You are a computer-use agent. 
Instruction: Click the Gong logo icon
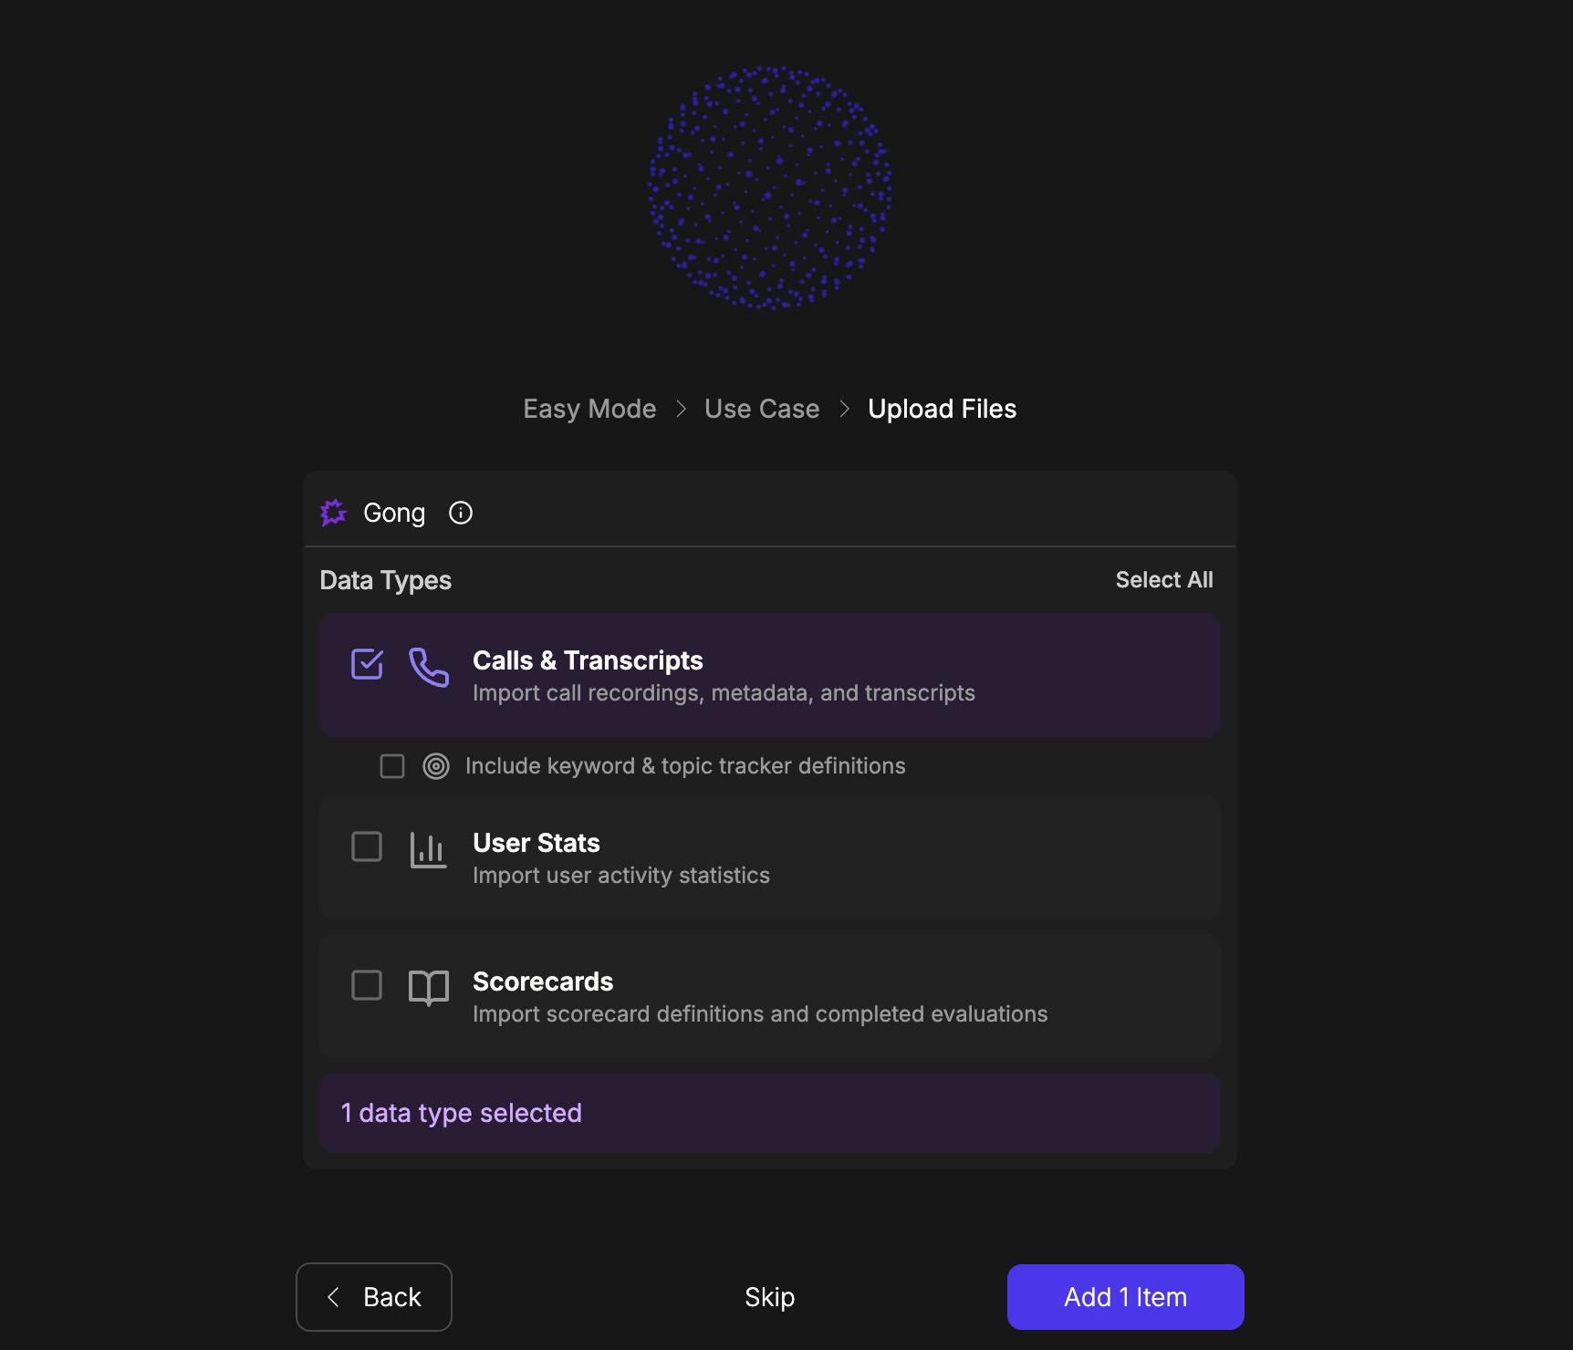coord(334,513)
